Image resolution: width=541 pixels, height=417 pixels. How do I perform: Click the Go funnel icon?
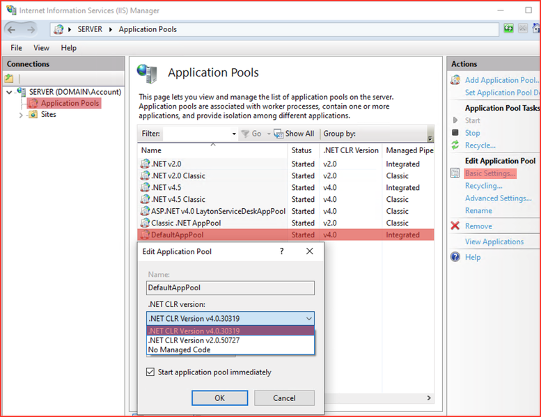(245, 134)
